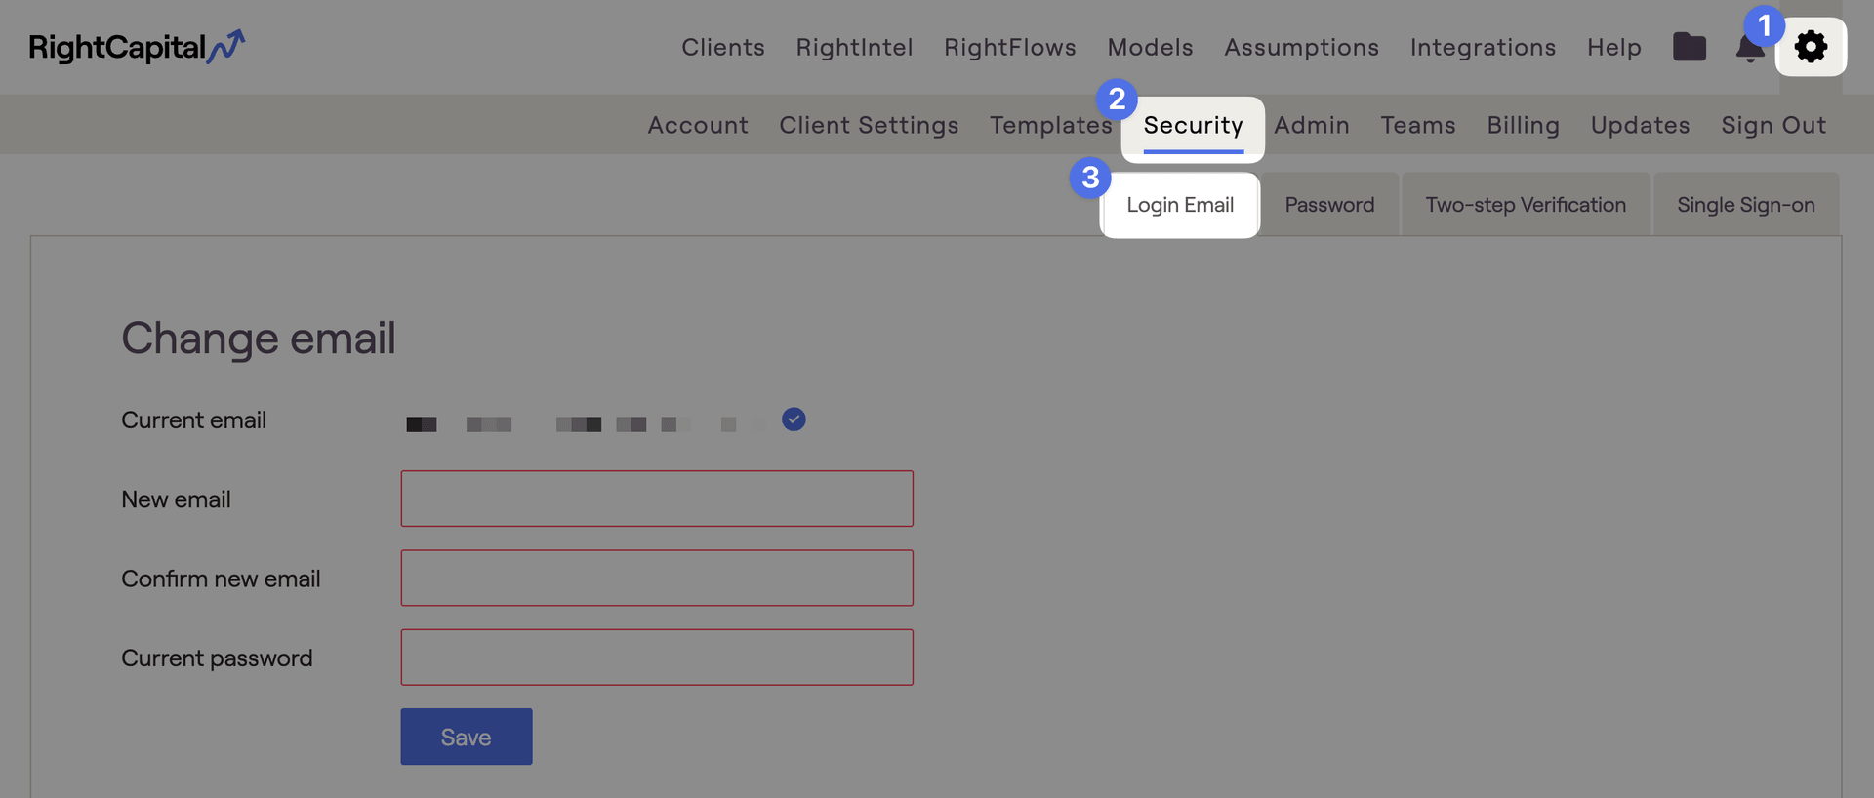Open the Single Sign-on sub-tab
The image size is (1874, 798).
coord(1746,205)
